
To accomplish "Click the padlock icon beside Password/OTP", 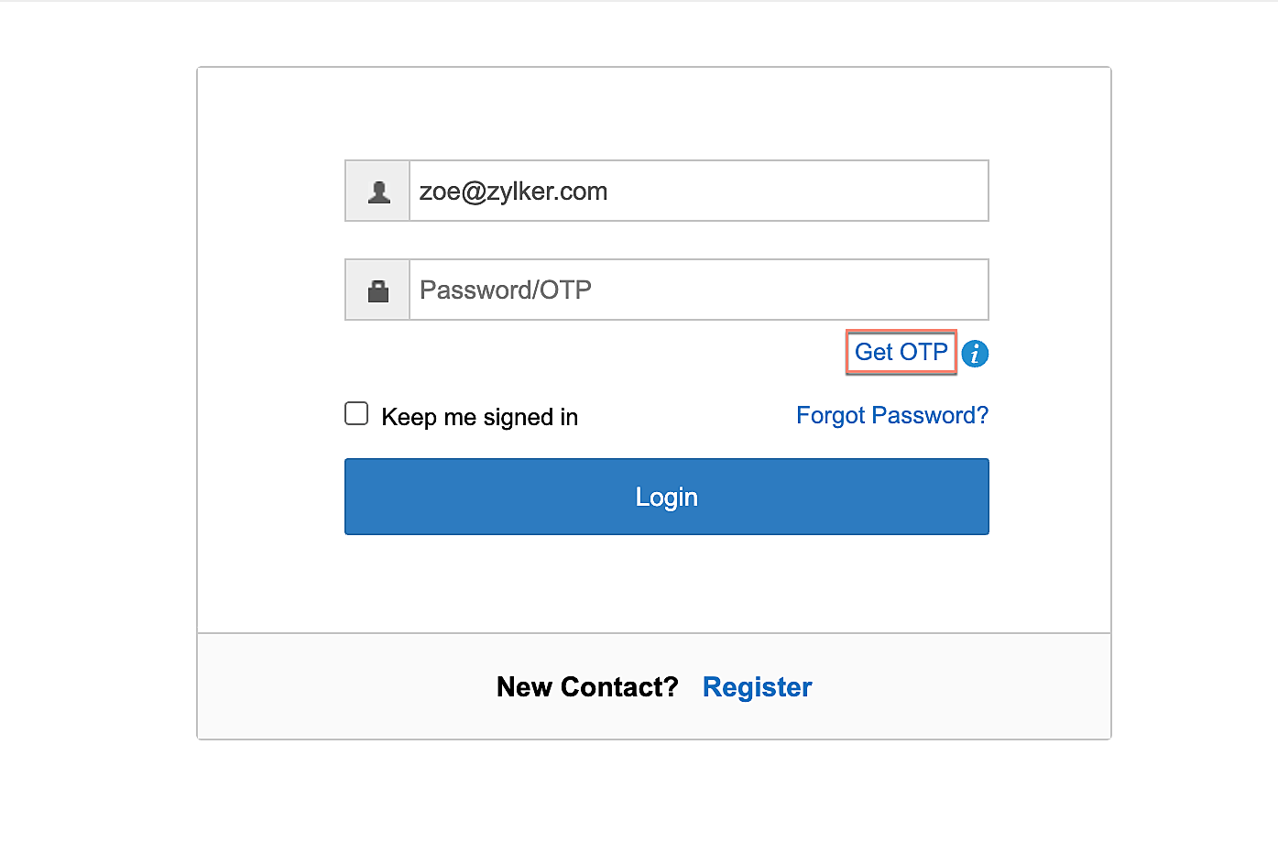I will tap(378, 290).
